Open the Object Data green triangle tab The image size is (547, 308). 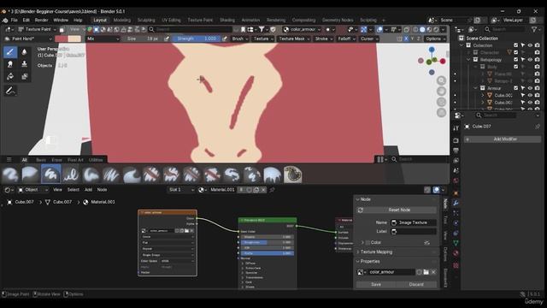(x=456, y=243)
